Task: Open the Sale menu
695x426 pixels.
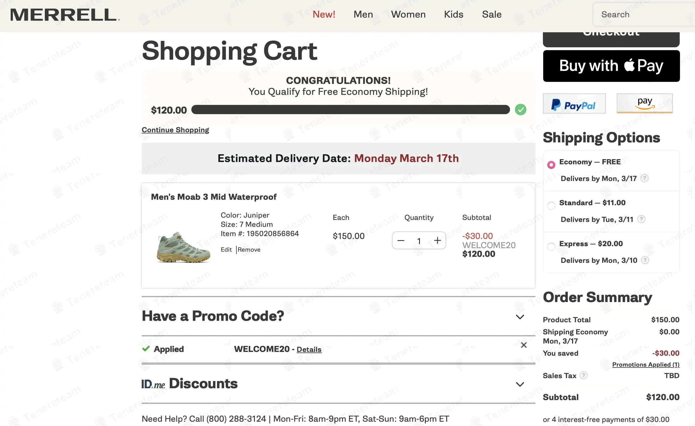Action: [x=492, y=14]
